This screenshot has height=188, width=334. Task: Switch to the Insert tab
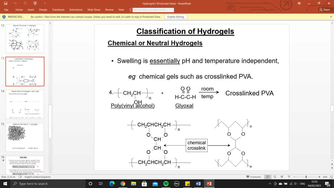(31, 10)
